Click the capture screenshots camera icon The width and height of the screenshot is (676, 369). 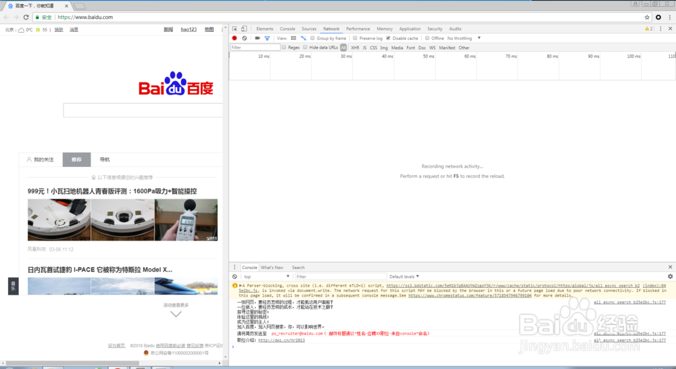(x=258, y=39)
